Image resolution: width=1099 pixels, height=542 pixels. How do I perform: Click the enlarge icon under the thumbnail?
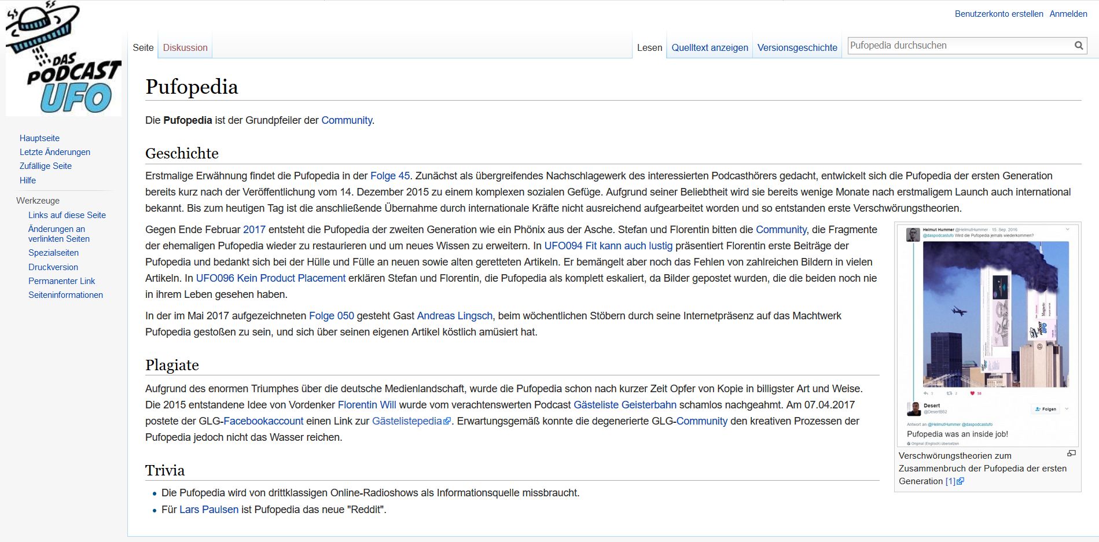tap(1071, 453)
